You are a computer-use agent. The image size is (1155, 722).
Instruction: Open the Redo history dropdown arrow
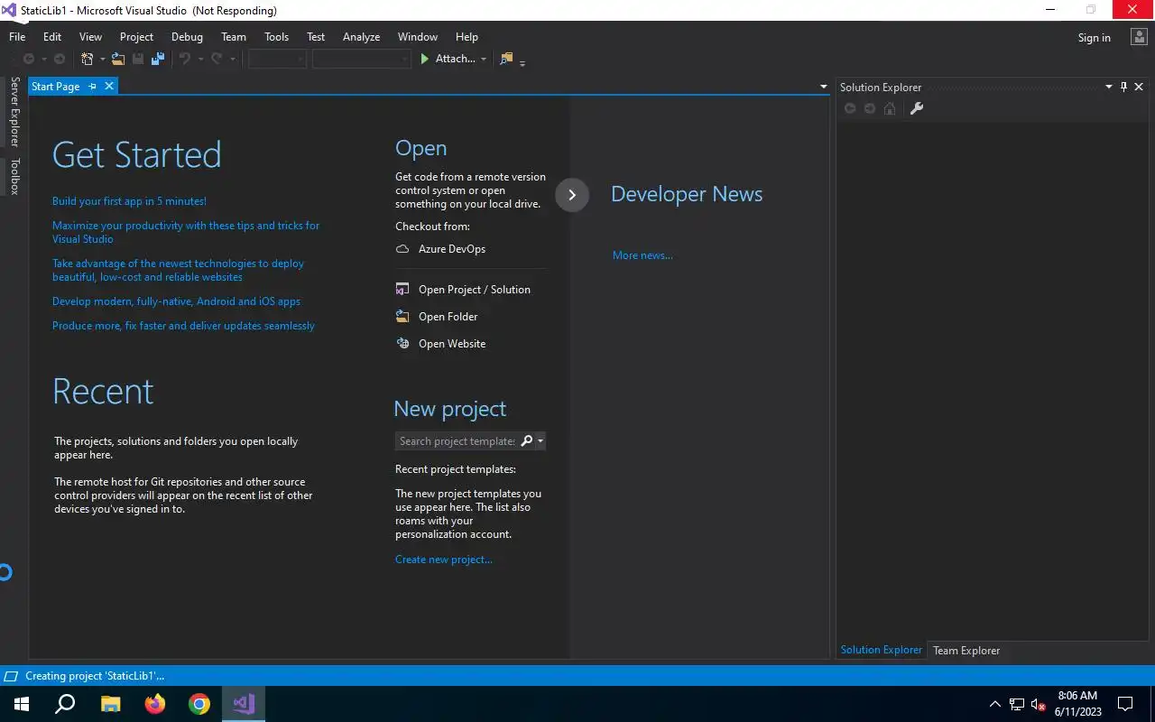click(x=232, y=60)
